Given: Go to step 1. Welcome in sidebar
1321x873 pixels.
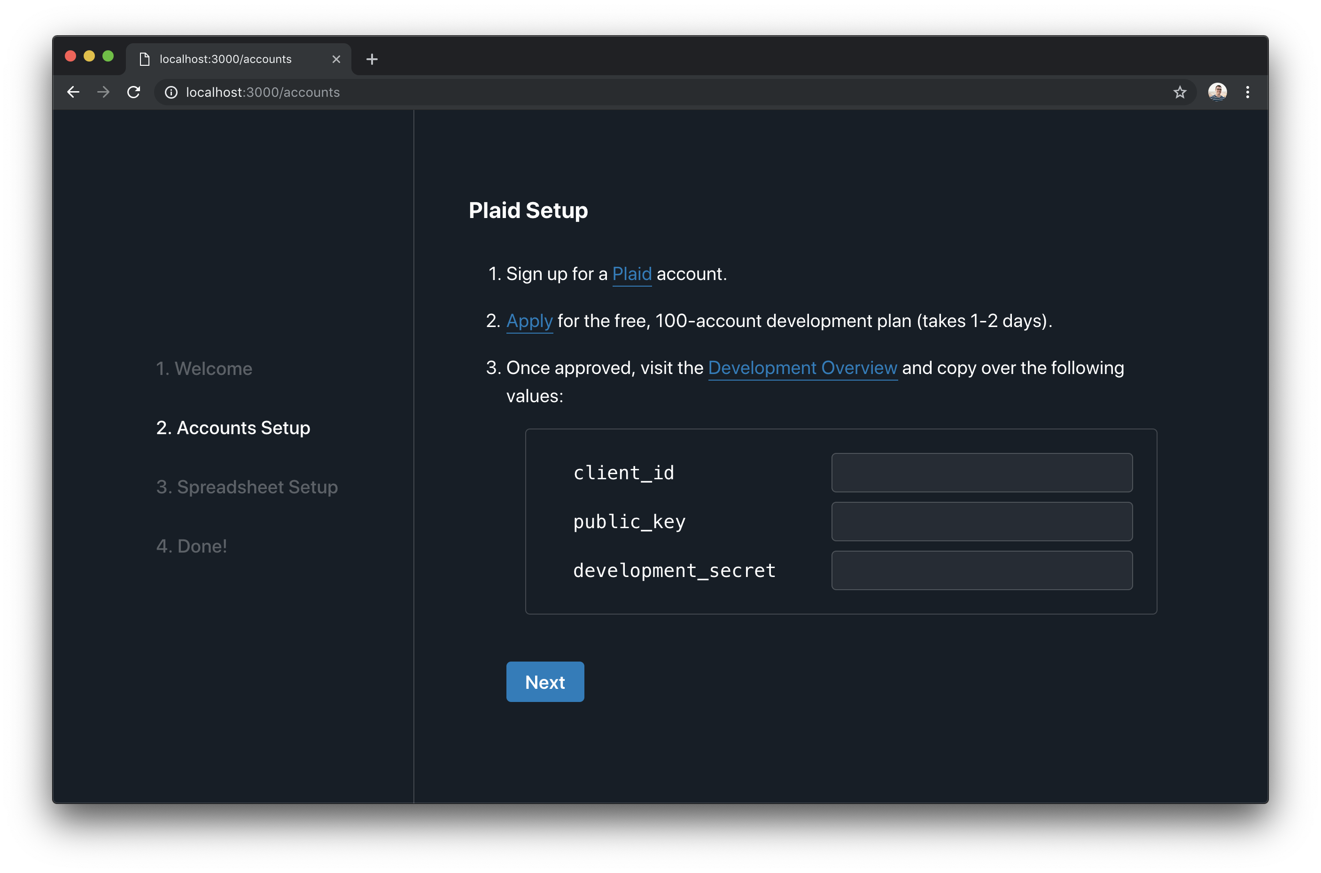Looking at the screenshot, I should [204, 368].
